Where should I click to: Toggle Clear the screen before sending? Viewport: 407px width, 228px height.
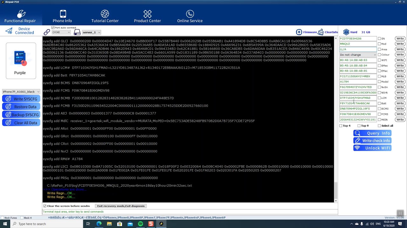tap(45, 206)
